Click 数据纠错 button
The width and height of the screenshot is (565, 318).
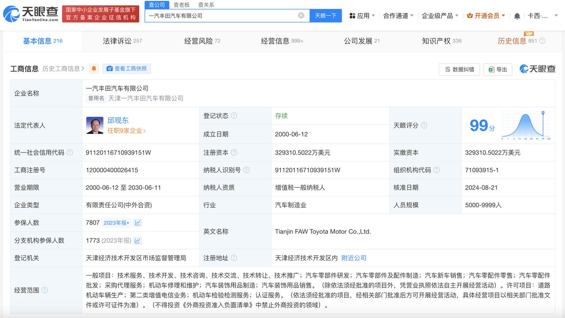click(x=459, y=69)
